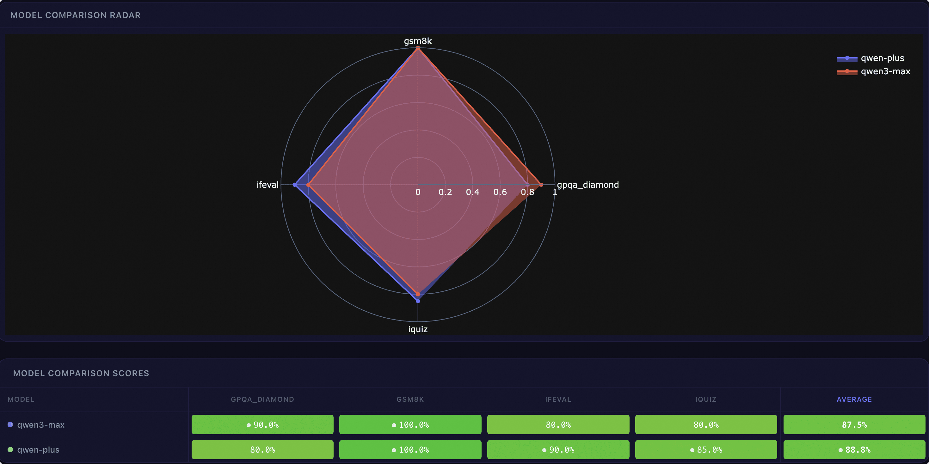Click qwen-plus's 85.0% iquiz score cell
Screen dimensions: 929x464
click(x=706, y=449)
